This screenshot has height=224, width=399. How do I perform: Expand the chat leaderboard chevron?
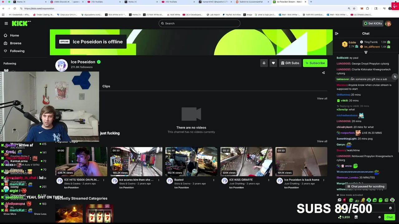point(366,53)
